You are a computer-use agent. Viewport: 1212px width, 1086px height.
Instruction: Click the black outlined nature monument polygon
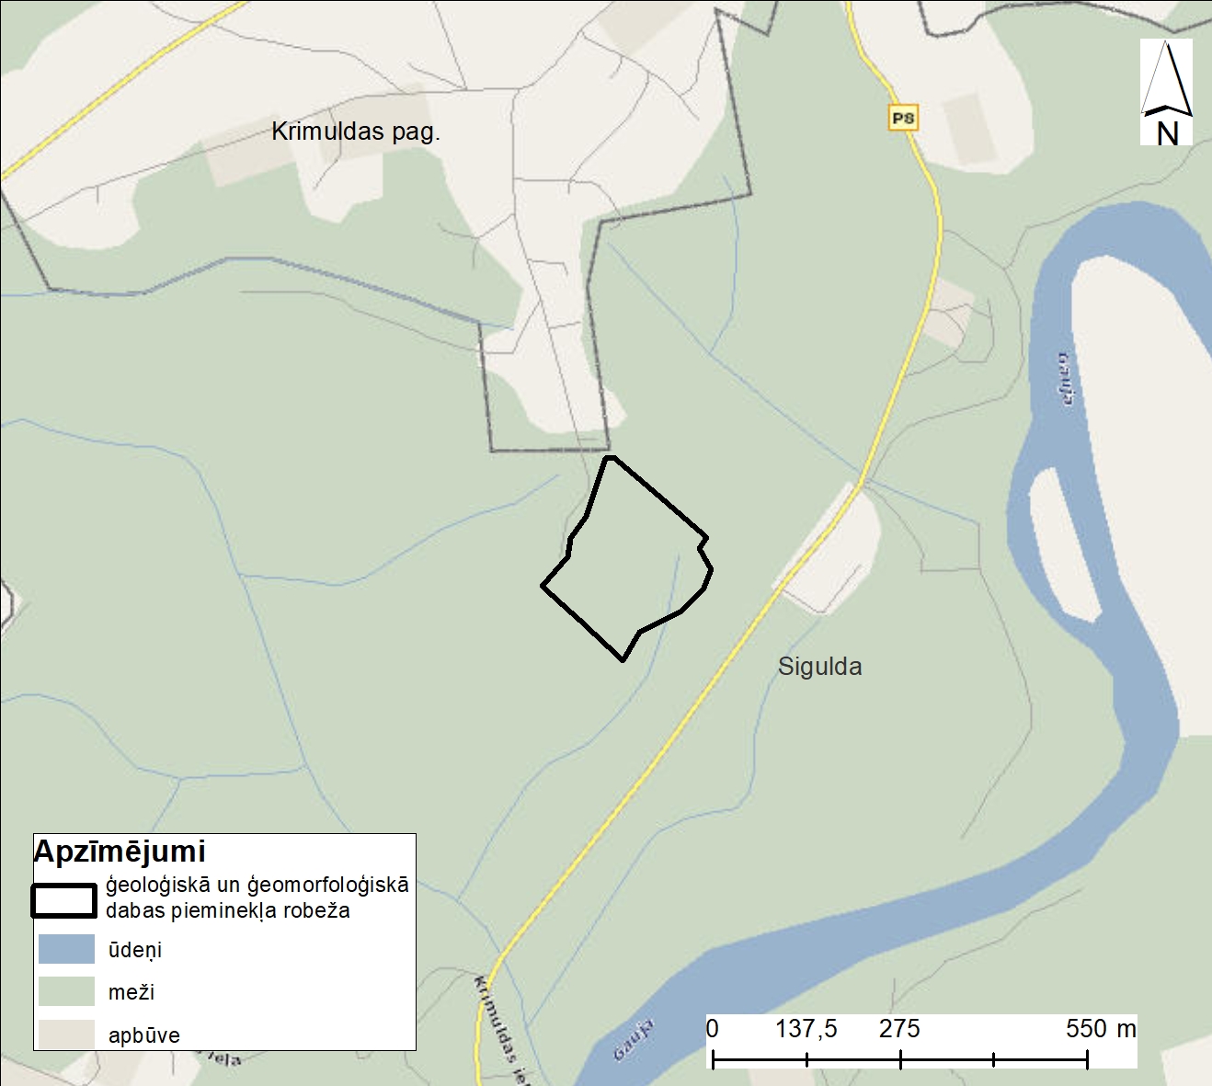click(628, 561)
